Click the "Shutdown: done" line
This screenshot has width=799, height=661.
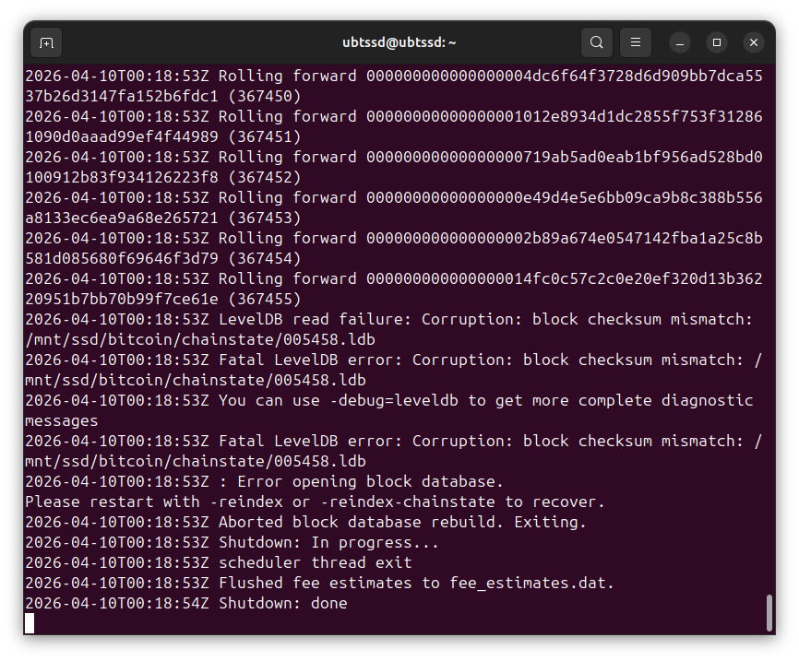[282, 603]
